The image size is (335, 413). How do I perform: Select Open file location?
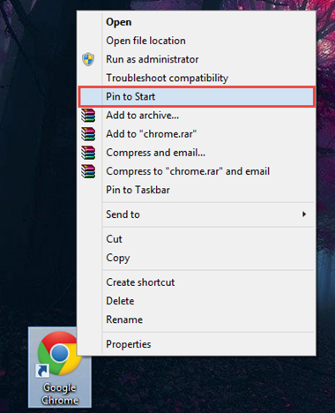tap(197, 41)
